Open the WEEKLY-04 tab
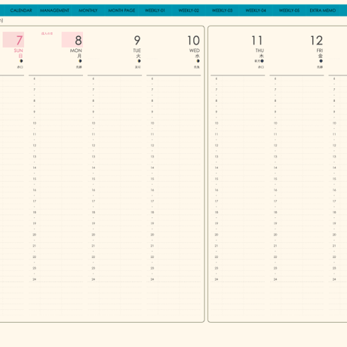Screen dimensions: 347x347 coord(256,11)
